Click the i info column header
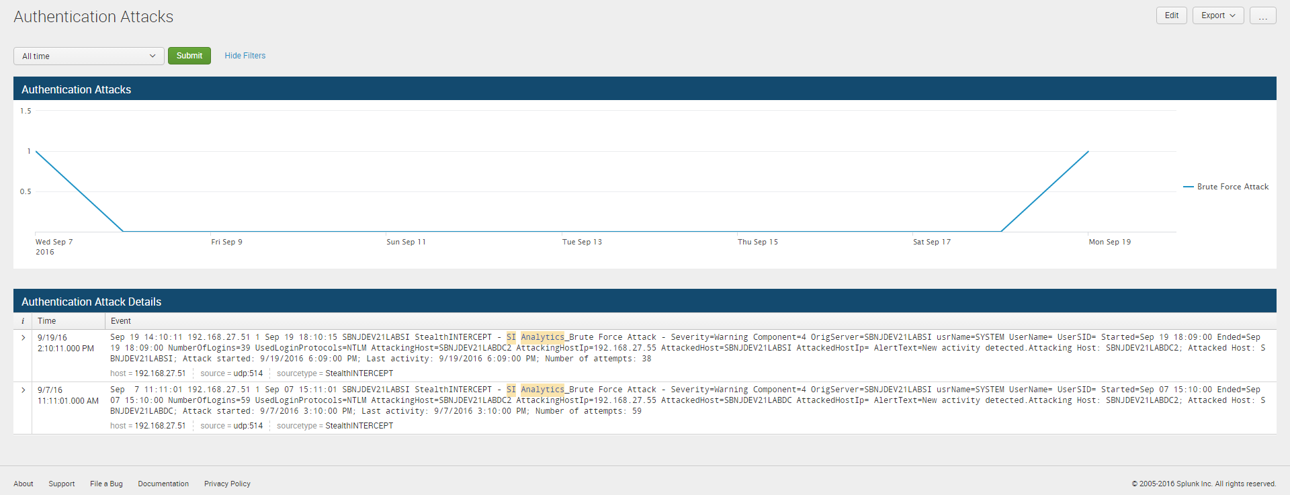The width and height of the screenshot is (1290, 495). (x=23, y=321)
